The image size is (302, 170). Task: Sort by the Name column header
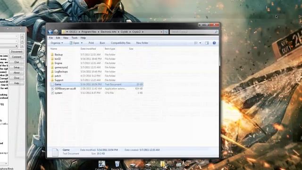point(54,49)
